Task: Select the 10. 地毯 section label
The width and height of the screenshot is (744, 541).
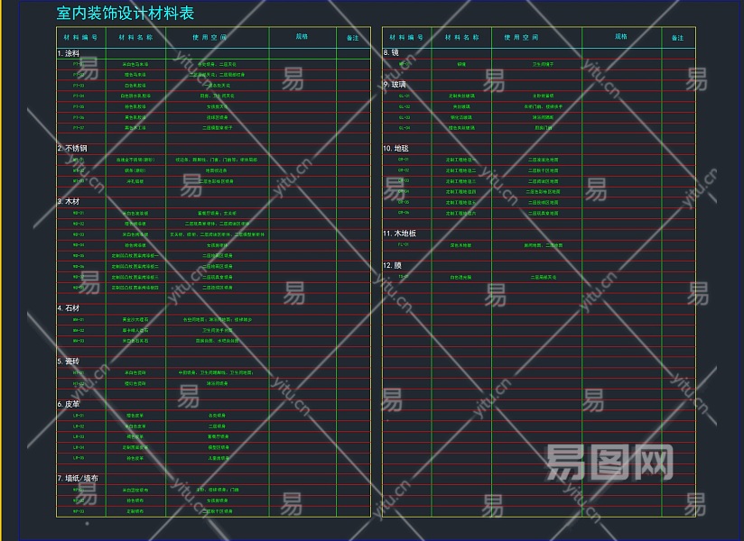Action: (395, 148)
